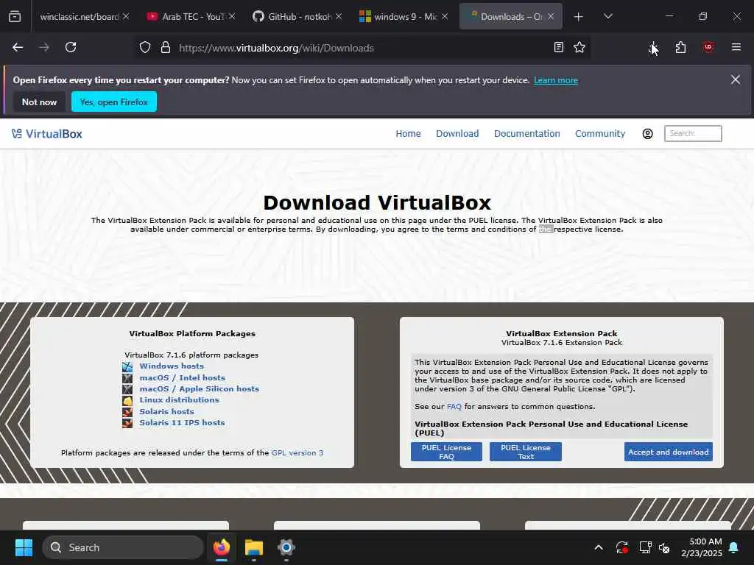The height and width of the screenshot is (565, 754).
Task: Close the Downloads tab
Action: [x=551, y=17]
